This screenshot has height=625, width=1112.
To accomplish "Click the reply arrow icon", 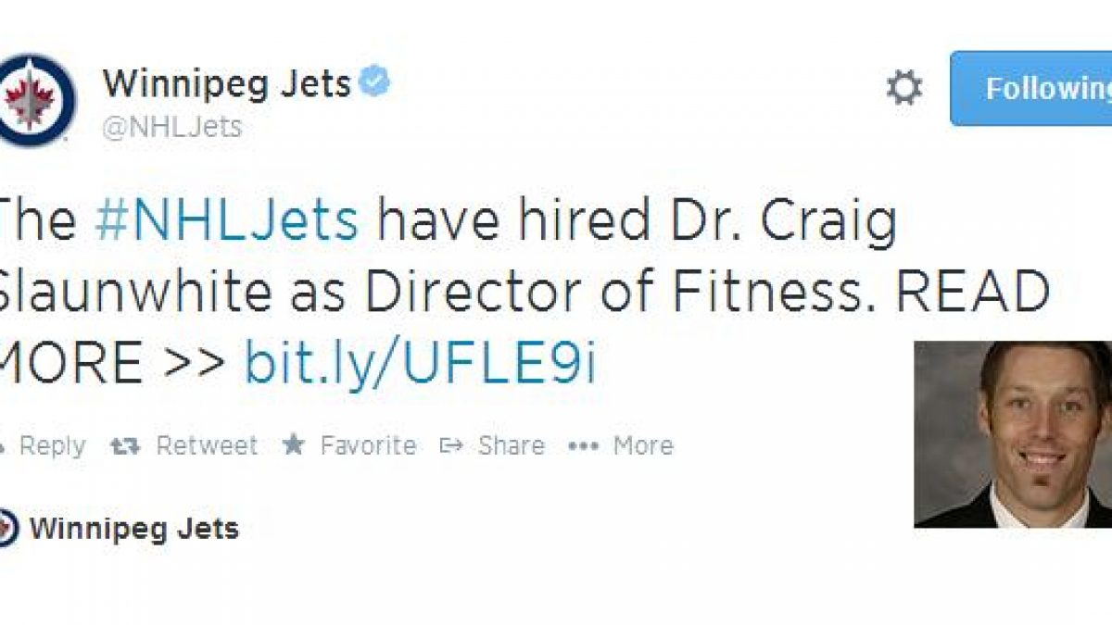I will (3, 445).
